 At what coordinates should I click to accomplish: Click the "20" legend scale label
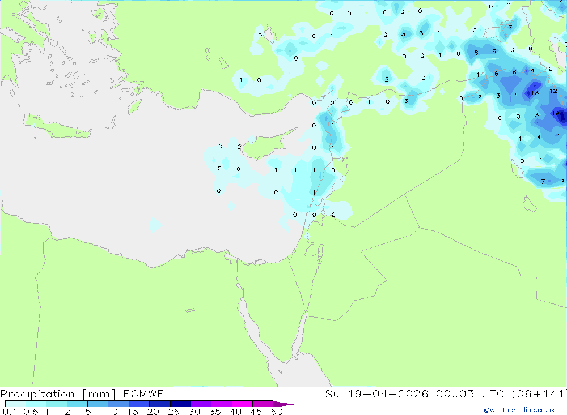click(x=153, y=412)
